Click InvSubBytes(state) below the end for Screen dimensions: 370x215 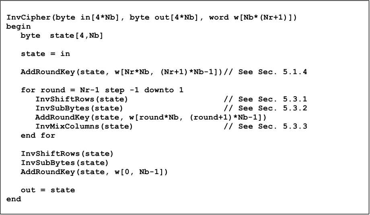point(65,163)
